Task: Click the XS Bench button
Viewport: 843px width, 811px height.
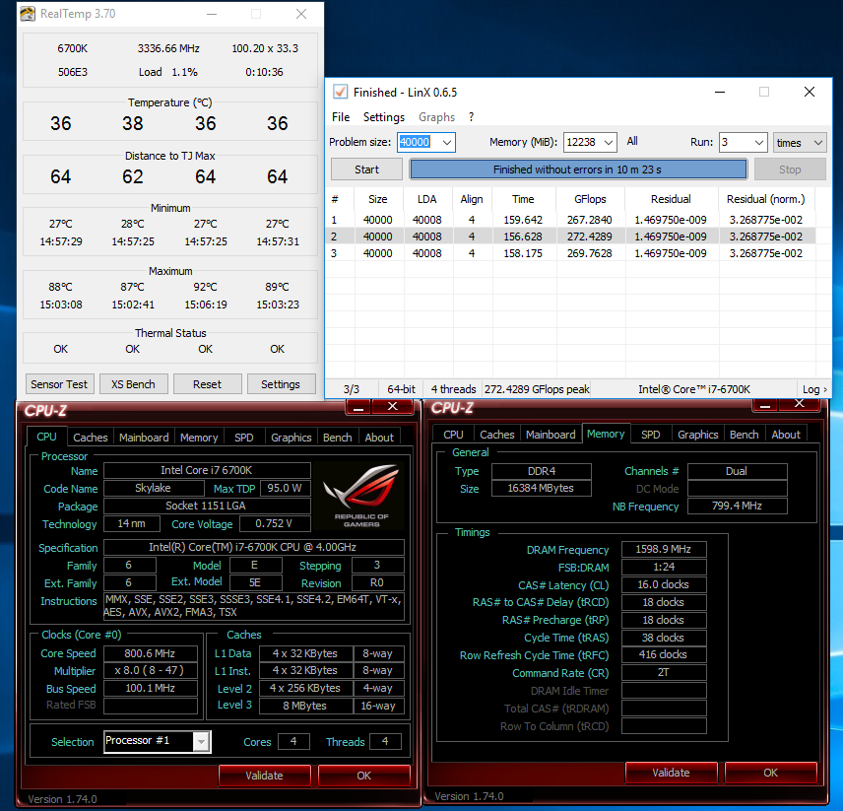Action: click(x=133, y=384)
